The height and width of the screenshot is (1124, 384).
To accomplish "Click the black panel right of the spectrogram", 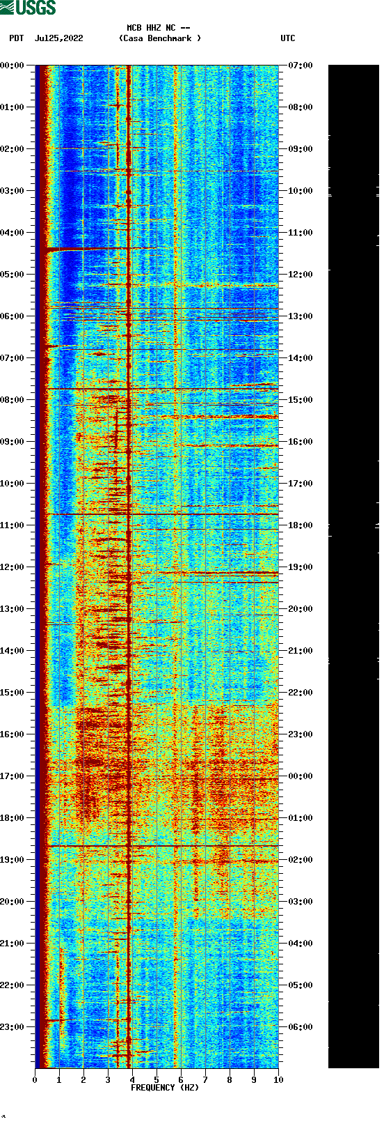I will click(x=353, y=567).
